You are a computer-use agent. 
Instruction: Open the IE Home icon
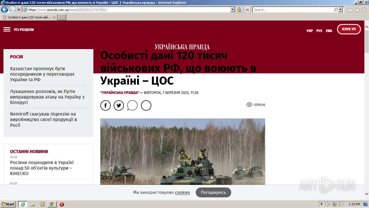tap(350, 10)
